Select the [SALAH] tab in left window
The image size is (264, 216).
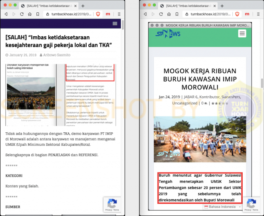point(48,6)
